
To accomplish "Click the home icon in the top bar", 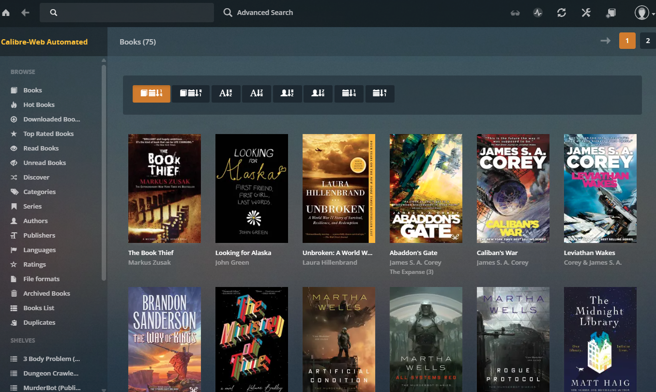I will [6, 13].
